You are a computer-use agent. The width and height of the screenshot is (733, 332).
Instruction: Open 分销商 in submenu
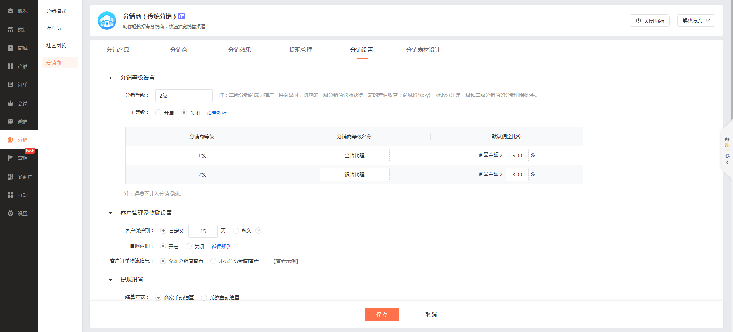click(60, 63)
